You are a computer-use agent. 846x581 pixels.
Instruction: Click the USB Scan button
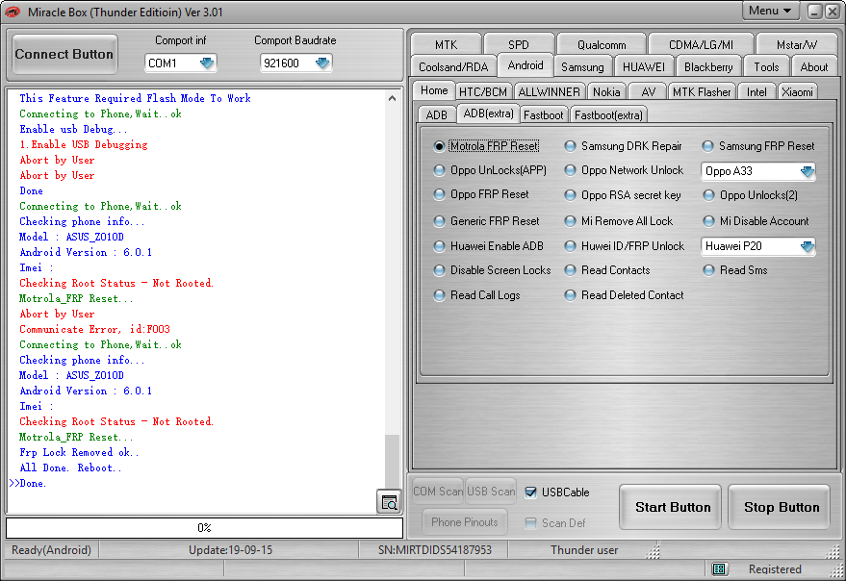coord(491,492)
